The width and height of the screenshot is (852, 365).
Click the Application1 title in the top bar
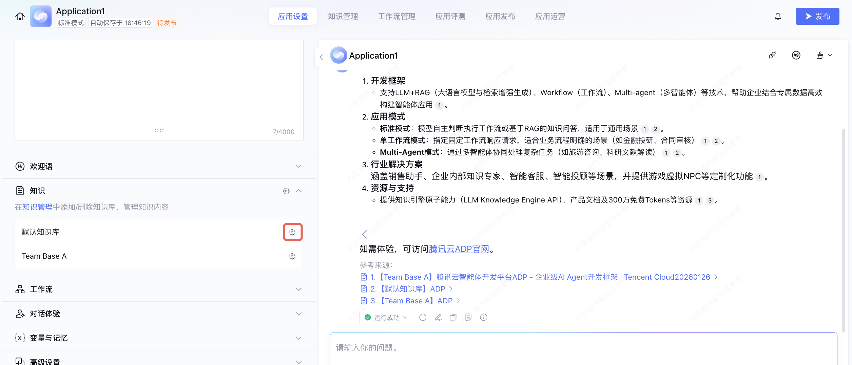[80, 11]
